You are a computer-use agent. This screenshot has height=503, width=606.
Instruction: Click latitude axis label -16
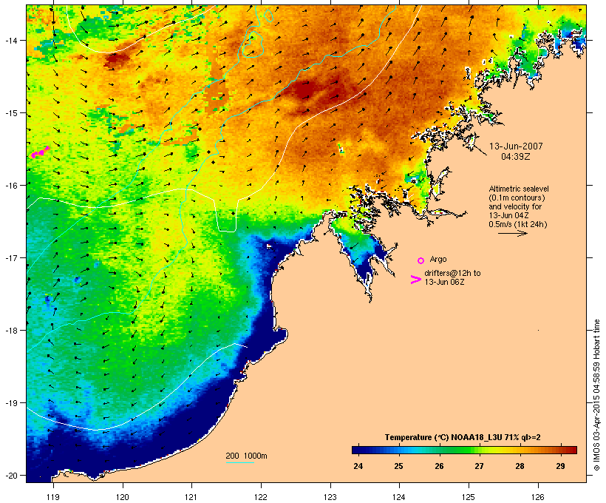(x=10, y=186)
